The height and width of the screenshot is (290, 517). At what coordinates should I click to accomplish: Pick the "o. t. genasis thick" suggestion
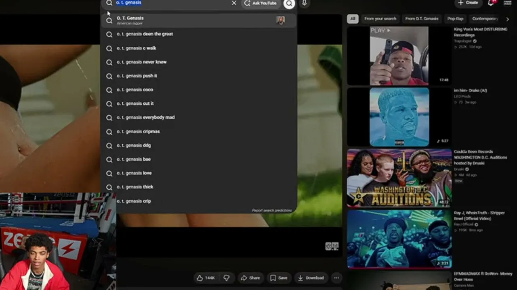[199, 187]
